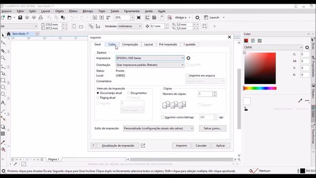Select the Text tool
This screenshot has width=316, height=178.
point(3,103)
